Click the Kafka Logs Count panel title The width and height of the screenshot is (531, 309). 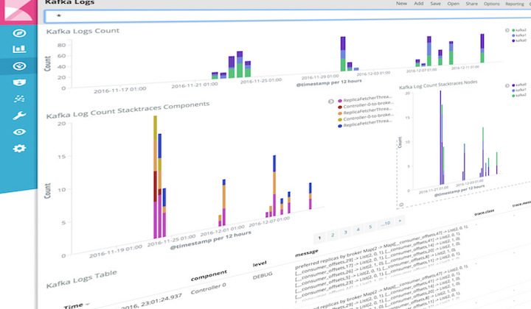83,31
